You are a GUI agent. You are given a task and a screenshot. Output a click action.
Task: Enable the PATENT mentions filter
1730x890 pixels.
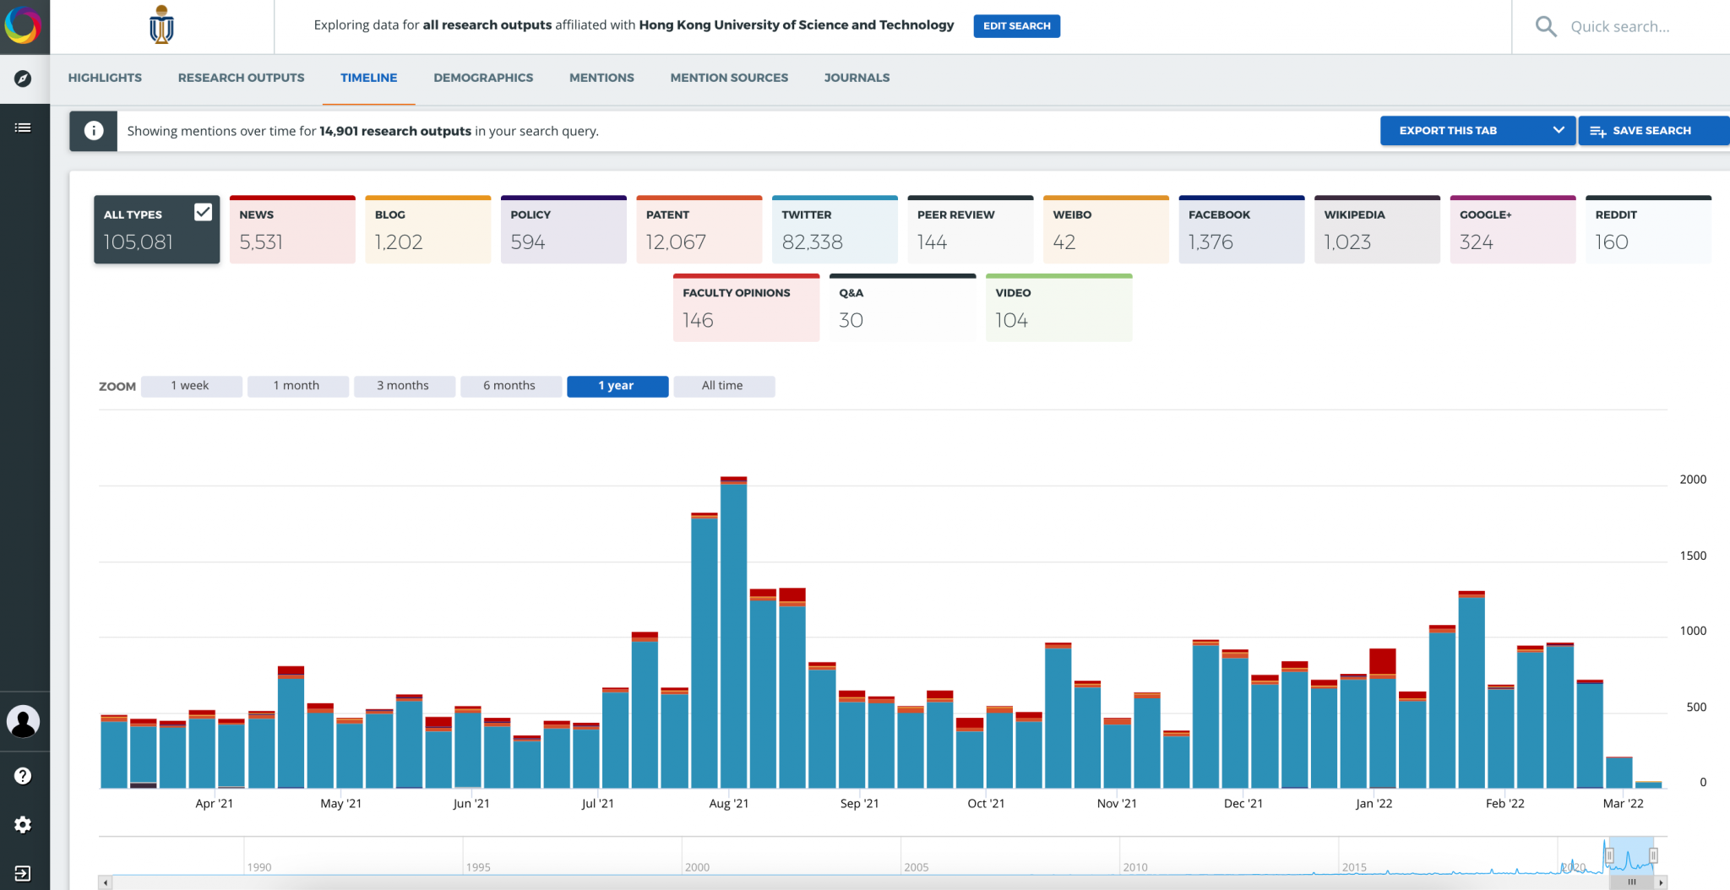(x=699, y=229)
